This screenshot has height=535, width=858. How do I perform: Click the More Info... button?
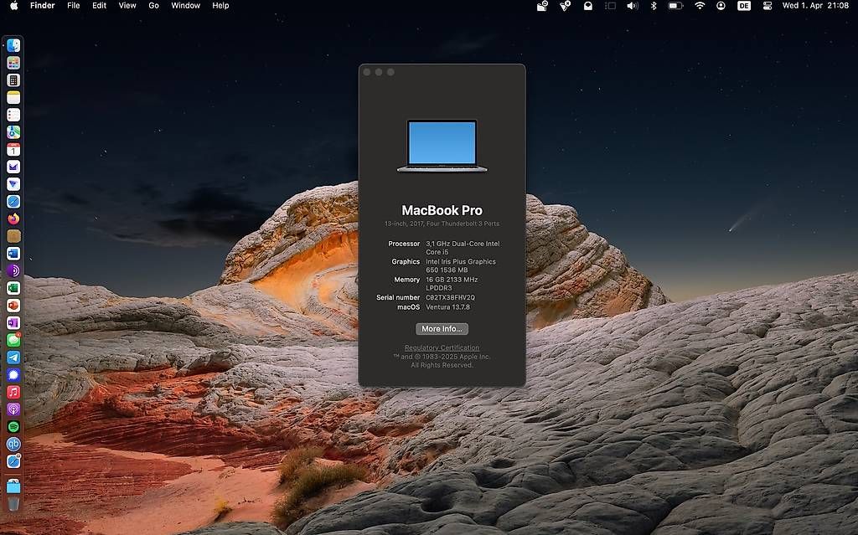click(x=442, y=329)
